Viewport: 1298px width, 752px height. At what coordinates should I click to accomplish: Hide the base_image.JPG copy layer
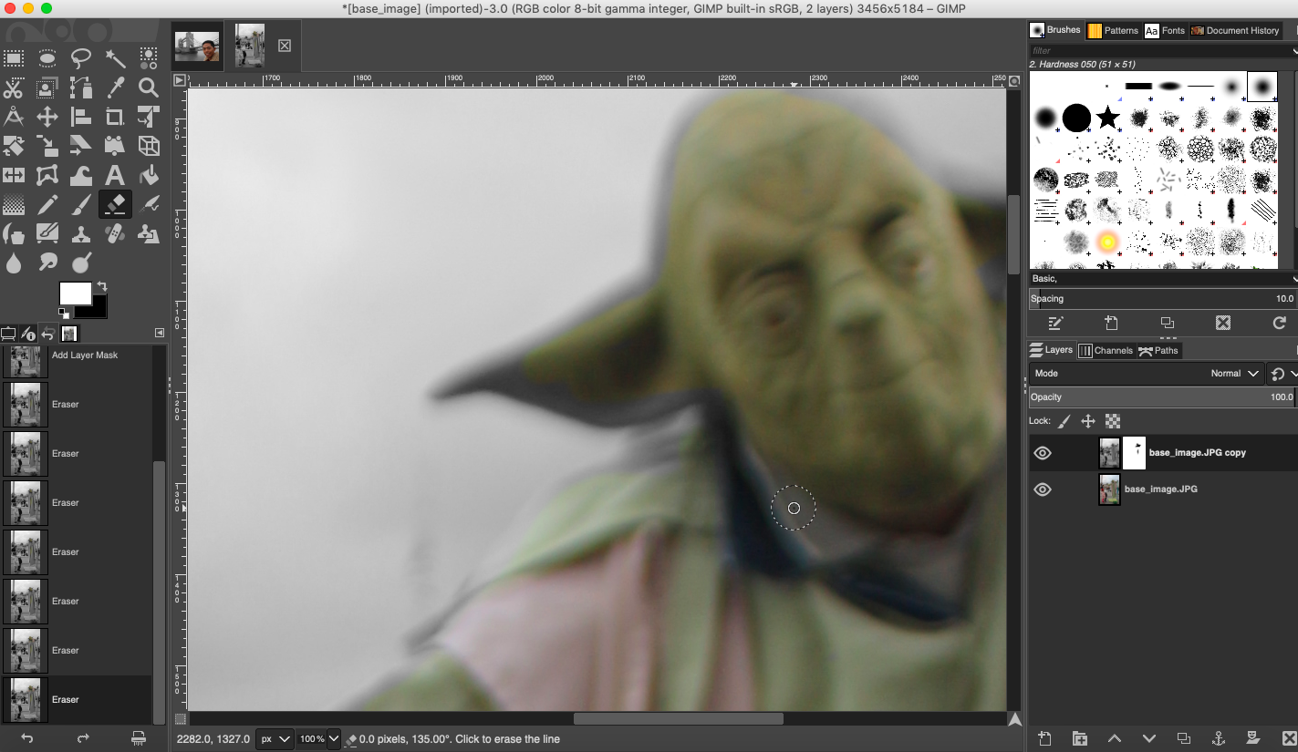pyautogui.click(x=1043, y=453)
